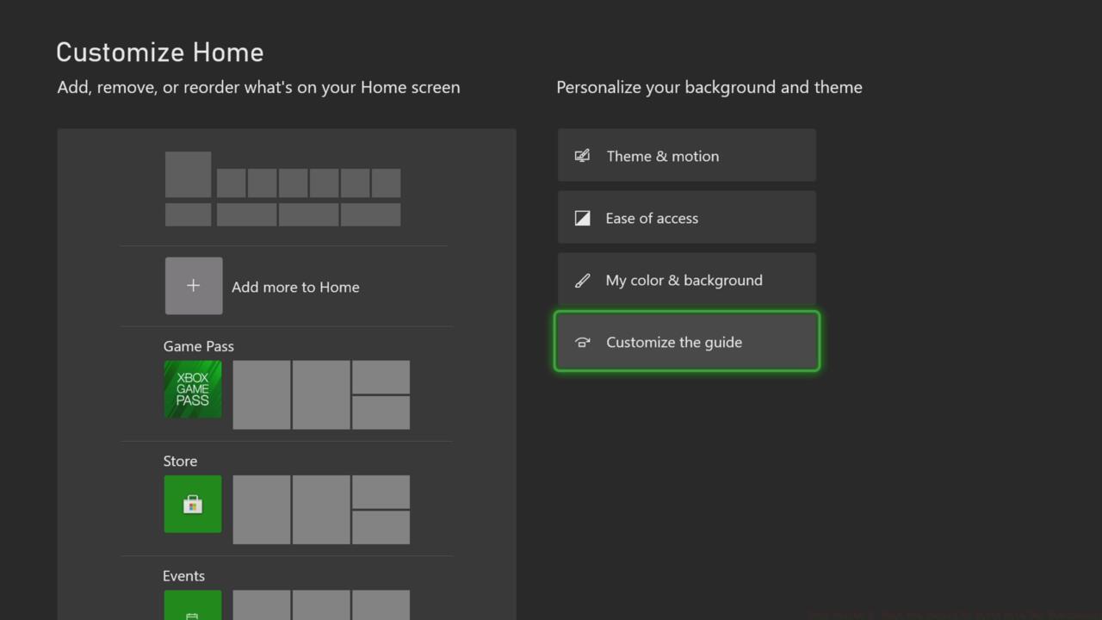
Task: Select the Store row heading
Action: (x=180, y=461)
